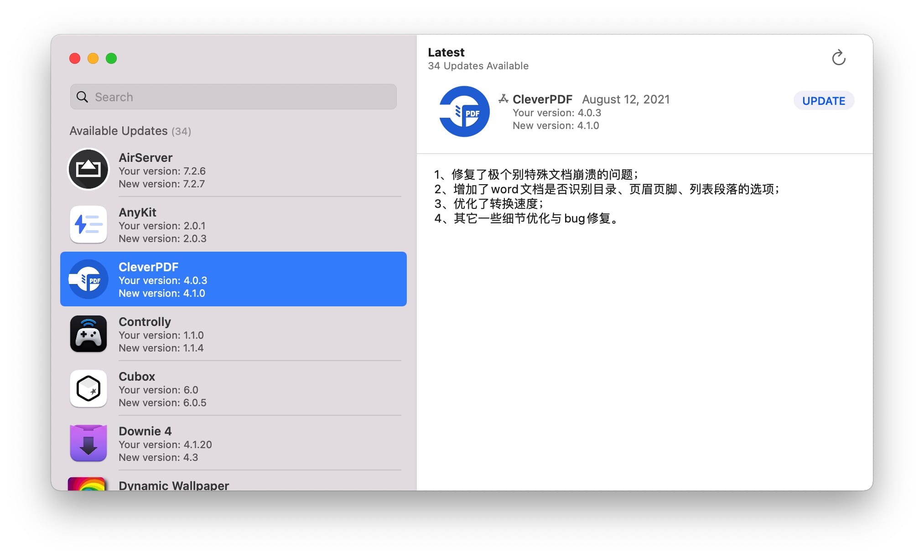Click the AirServer app icon in sidebar
The height and width of the screenshot is (558, 924).
88,168
